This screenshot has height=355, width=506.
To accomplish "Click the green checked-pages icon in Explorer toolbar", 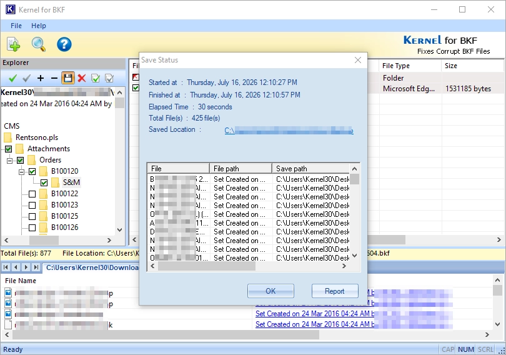I will point(96,78).
